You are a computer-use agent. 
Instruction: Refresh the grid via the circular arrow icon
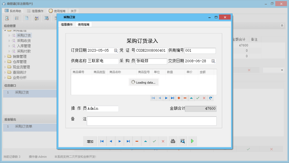[210, 98]
